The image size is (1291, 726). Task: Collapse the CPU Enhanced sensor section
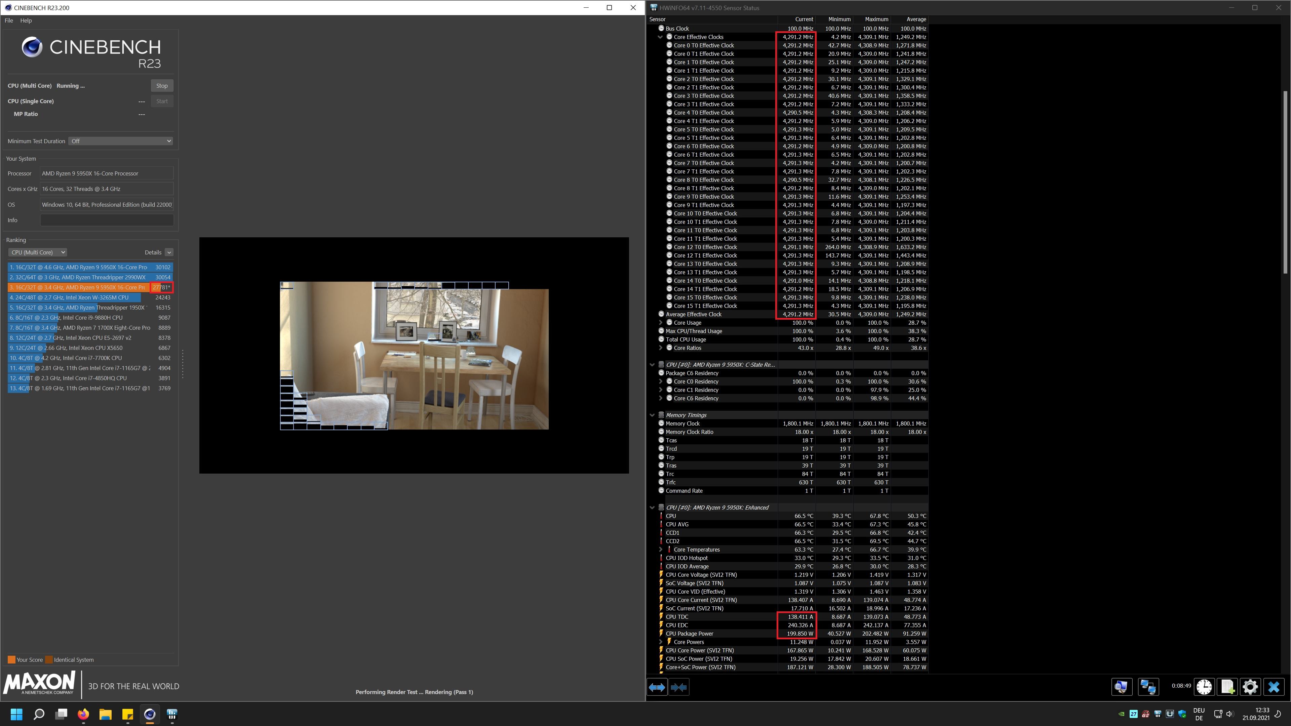point(652,508)
